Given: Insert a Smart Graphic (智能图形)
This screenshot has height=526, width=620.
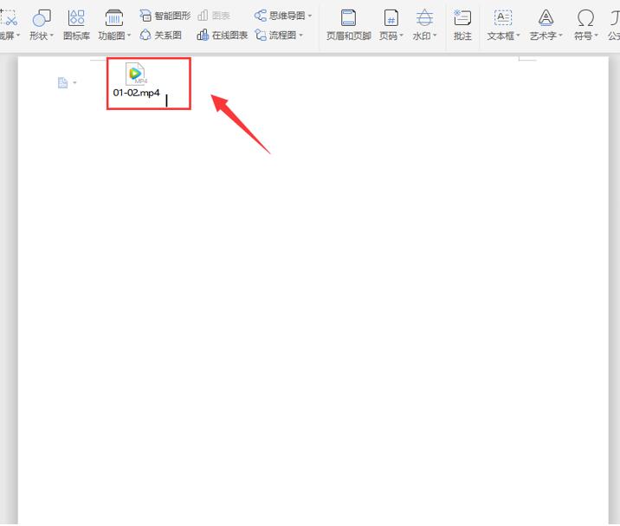Looking at the screenshot, I should [x=165, y=16].
